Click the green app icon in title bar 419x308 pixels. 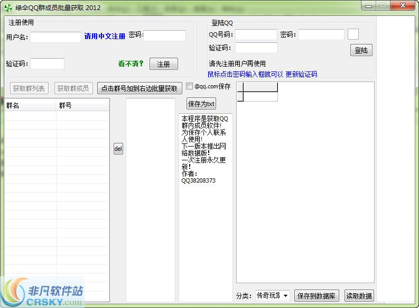[8, 8]
